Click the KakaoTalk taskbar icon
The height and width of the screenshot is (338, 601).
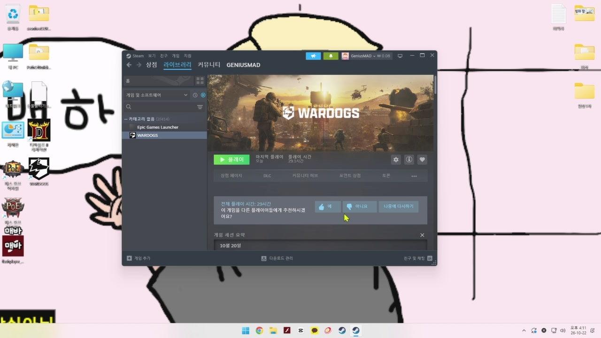(x=315, y=330)
